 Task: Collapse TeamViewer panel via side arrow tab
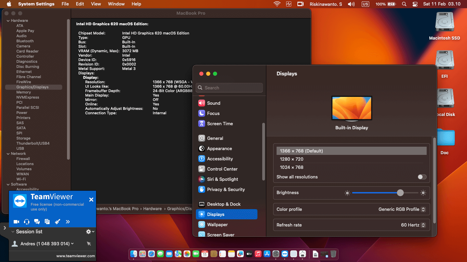(4, 228)
